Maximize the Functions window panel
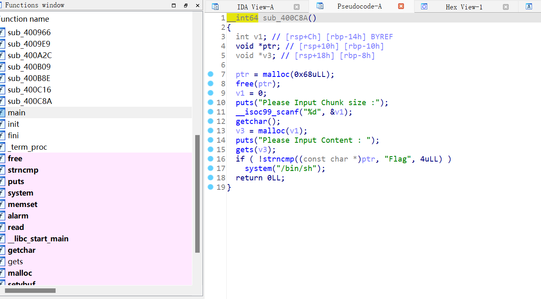This screenshot has width=541, height=299. pyautogui.click(x=174, y=6)
